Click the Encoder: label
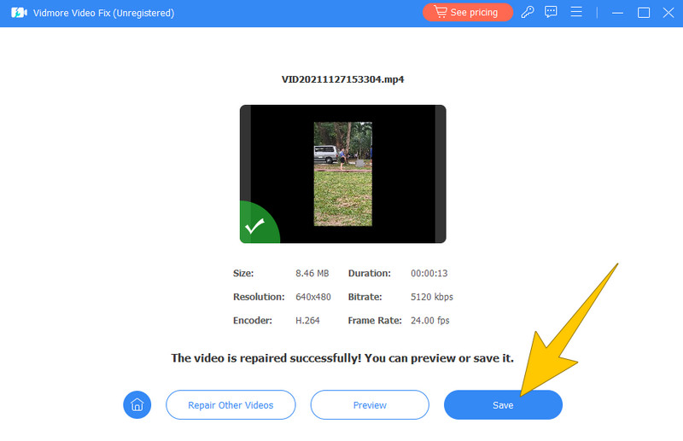683x441 pixels. pyautogui.click(x=252, y=321)
